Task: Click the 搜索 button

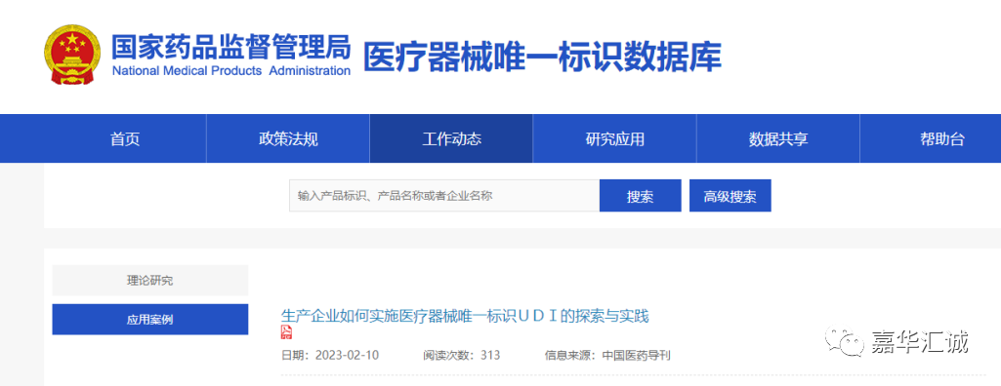Action: point(640,196)
